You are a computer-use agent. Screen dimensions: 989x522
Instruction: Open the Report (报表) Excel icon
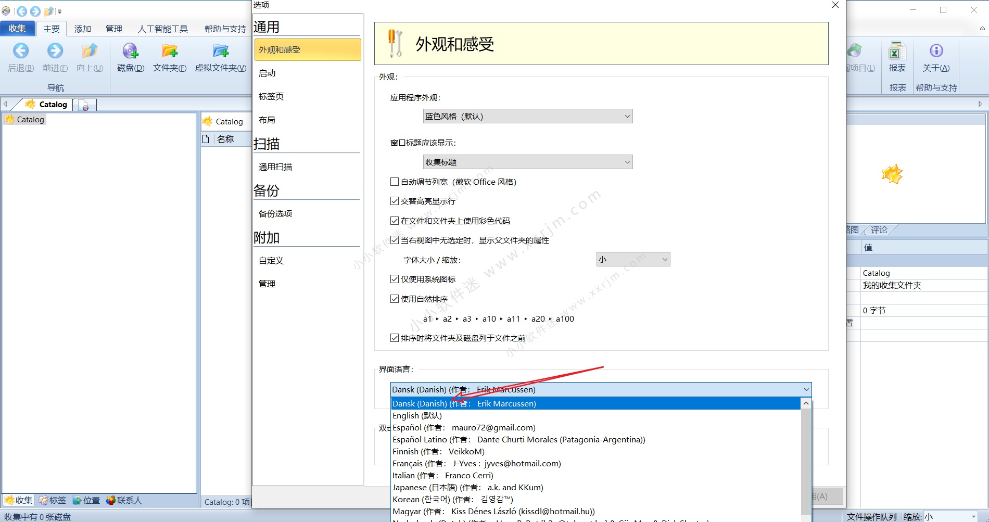click(x=896, y=52)
